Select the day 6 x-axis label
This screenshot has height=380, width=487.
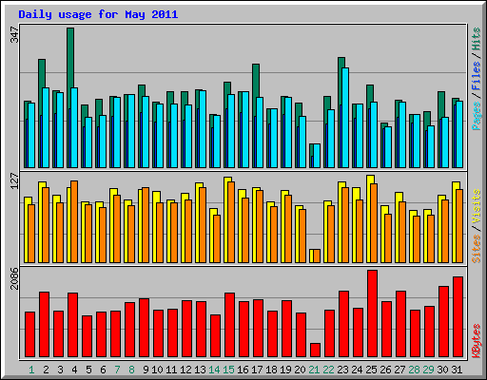click(x=103, y=370)
